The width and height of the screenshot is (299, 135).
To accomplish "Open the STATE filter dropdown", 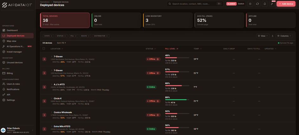I will pos(48,36).
